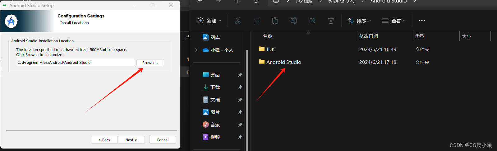Open 视频 (Videos) in the navigation pane
497x151 pixels.
pos(215,137)
